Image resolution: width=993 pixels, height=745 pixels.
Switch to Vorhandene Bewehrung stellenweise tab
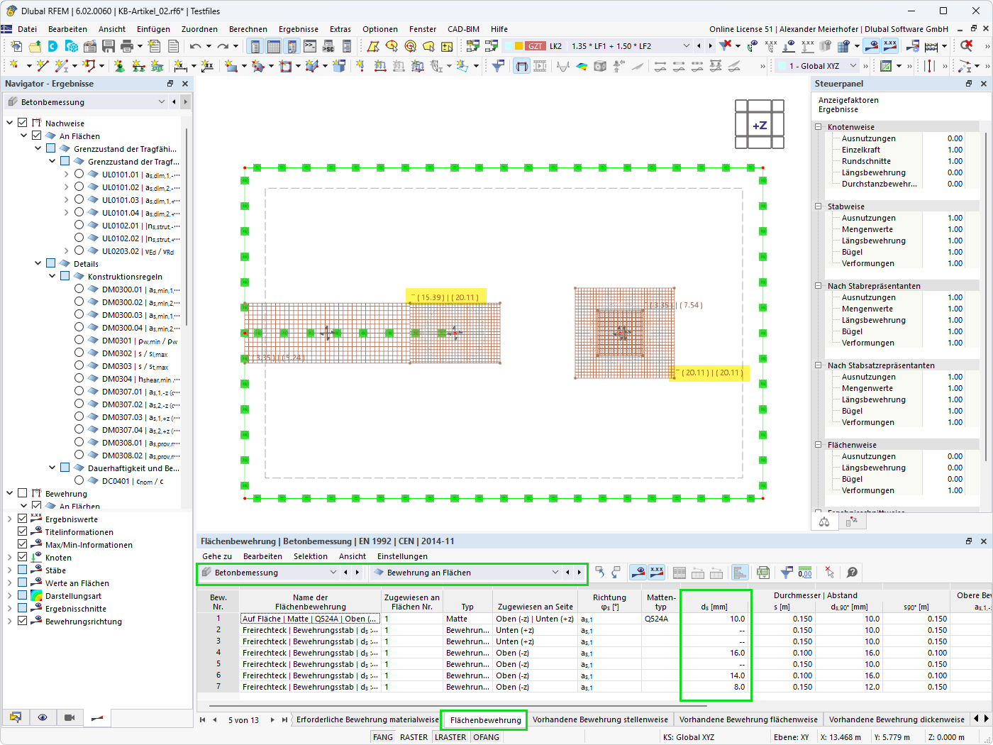click(600, 719)
